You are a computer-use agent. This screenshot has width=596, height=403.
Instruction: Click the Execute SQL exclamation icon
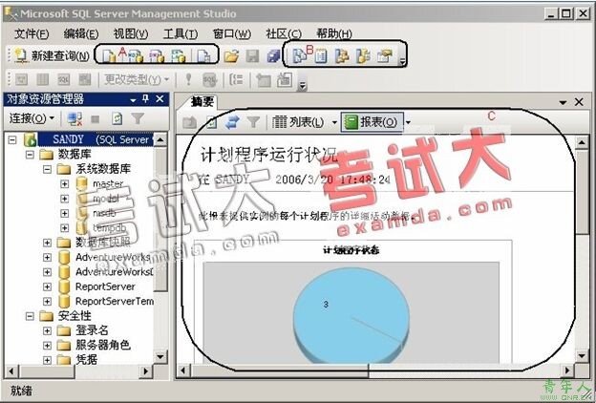[188, 80]
